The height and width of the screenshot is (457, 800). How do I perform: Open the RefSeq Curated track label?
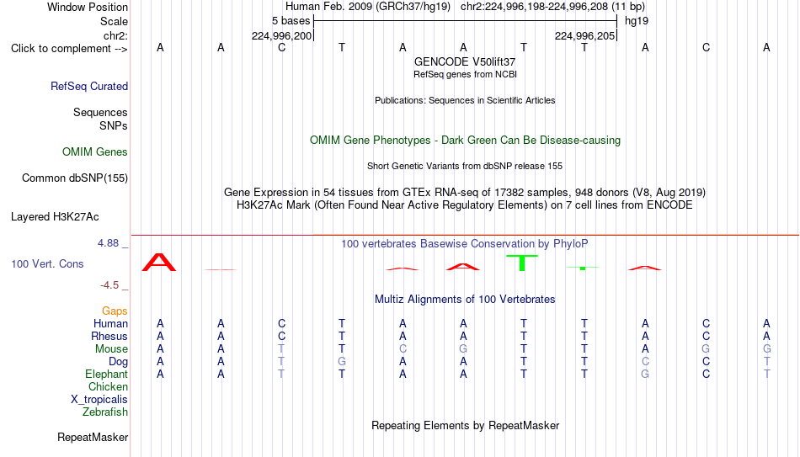pos(89,86)
